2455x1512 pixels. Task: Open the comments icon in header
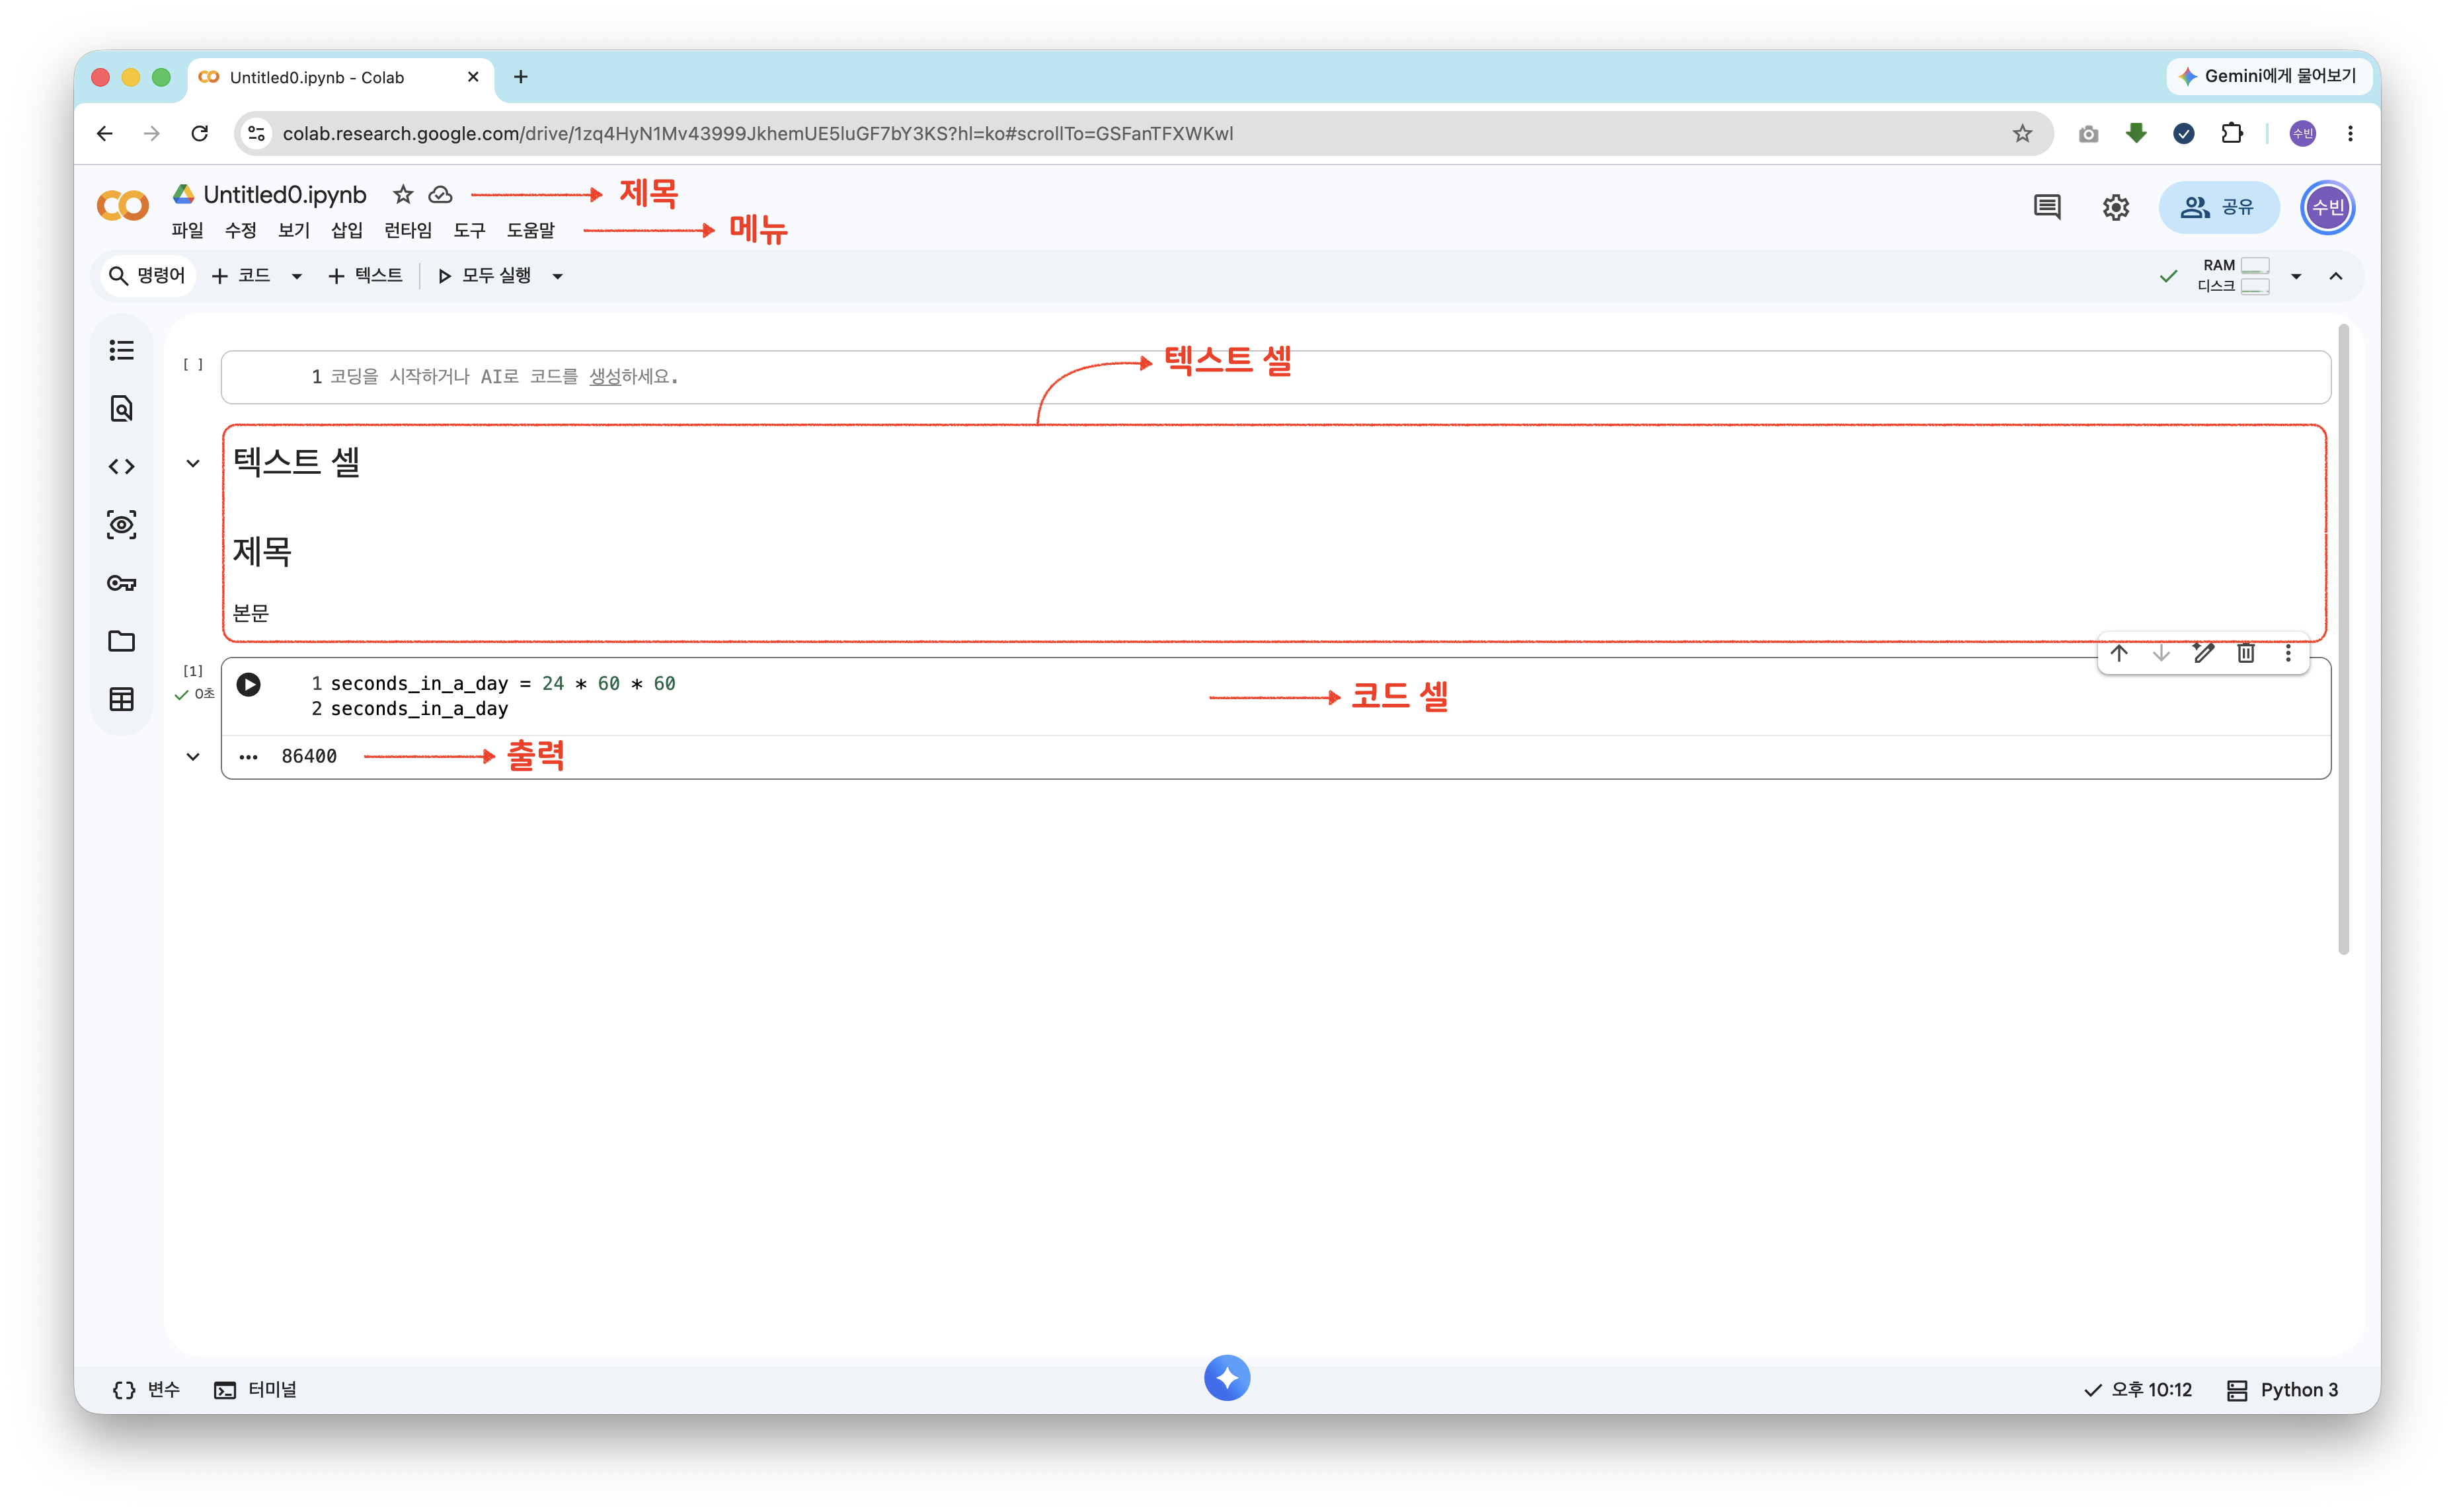pyautogui.click(x=2046, y=207)
